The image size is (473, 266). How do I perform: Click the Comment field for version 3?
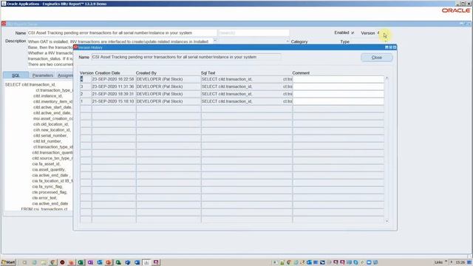(x=338, y=86)
